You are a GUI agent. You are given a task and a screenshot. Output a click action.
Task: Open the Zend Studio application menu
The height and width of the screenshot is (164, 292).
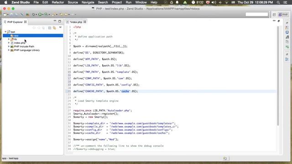click(21, 2)
